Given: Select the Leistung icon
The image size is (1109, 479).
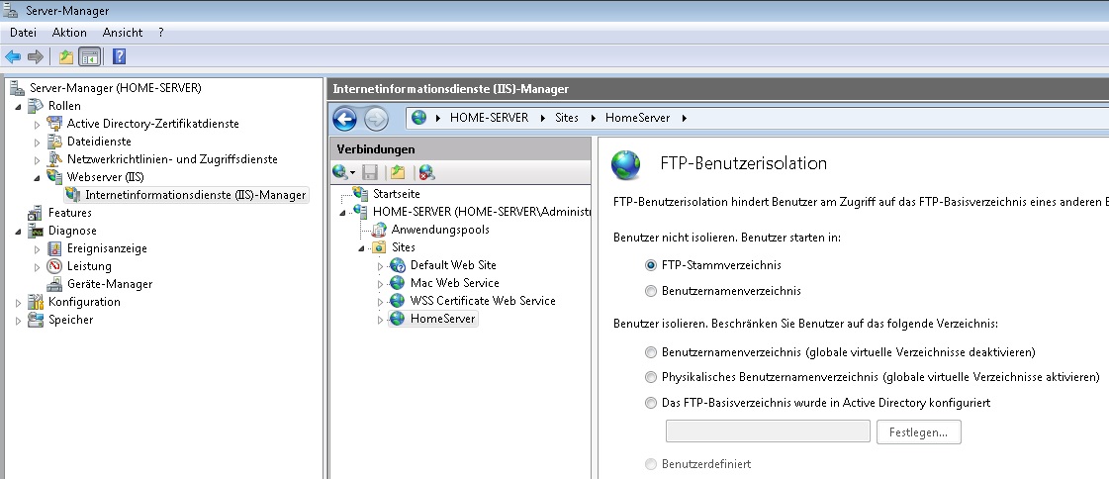Looking at the screenshot, I should (54, 266).
